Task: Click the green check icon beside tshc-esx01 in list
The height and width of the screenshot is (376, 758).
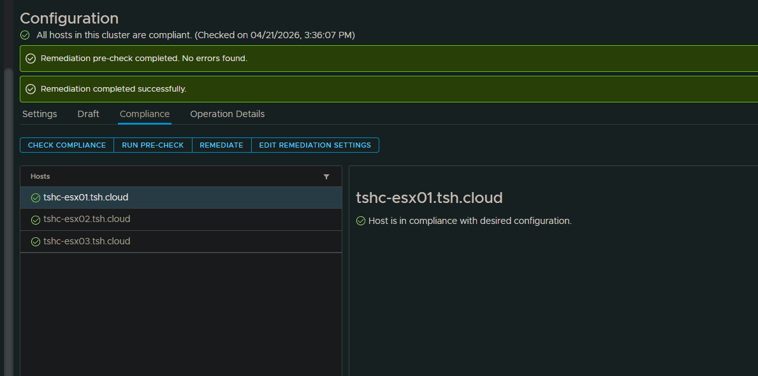Action: [36, 198]
